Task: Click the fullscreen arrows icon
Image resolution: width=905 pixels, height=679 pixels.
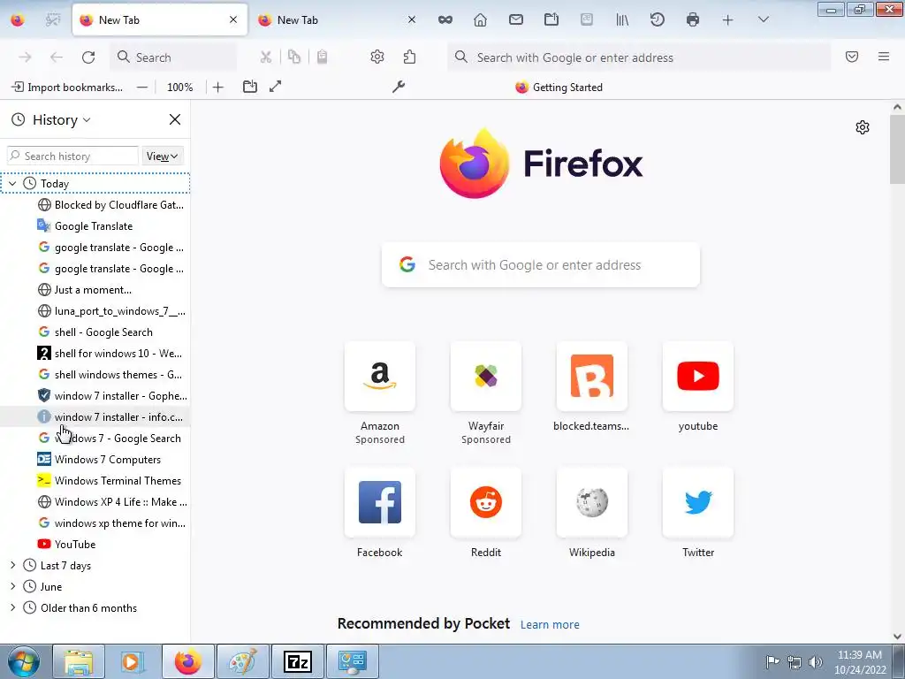Action: (x=276, y=87)
